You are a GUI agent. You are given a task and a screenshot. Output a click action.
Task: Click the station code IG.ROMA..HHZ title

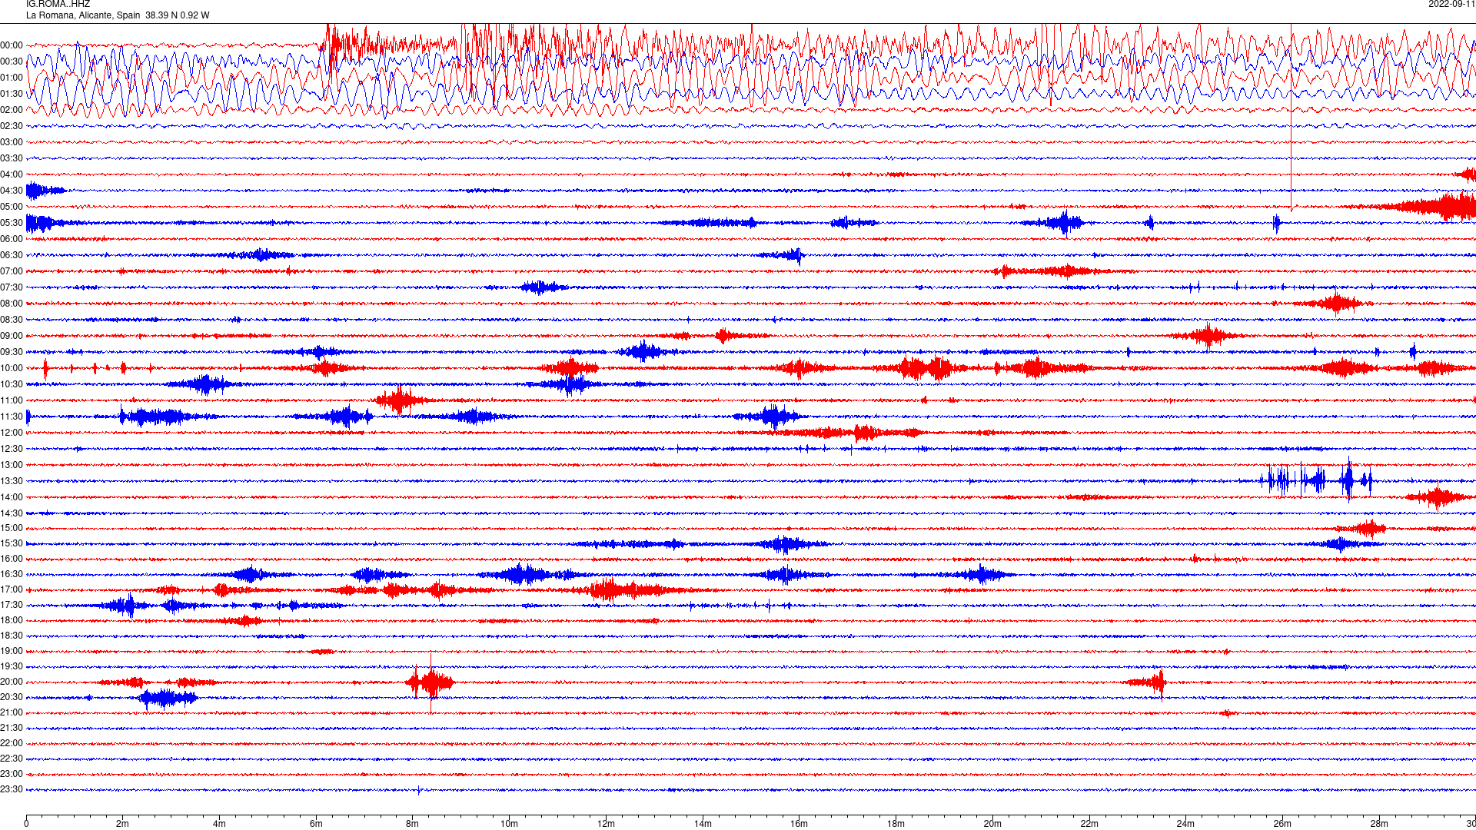click(x=58, y=4)
